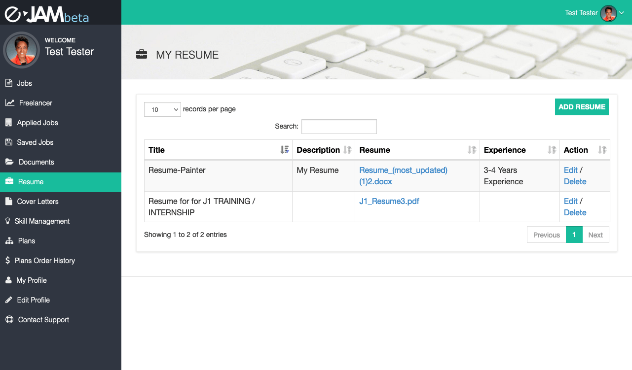
Task: Click the Previous pagination button
Action: 547,235
